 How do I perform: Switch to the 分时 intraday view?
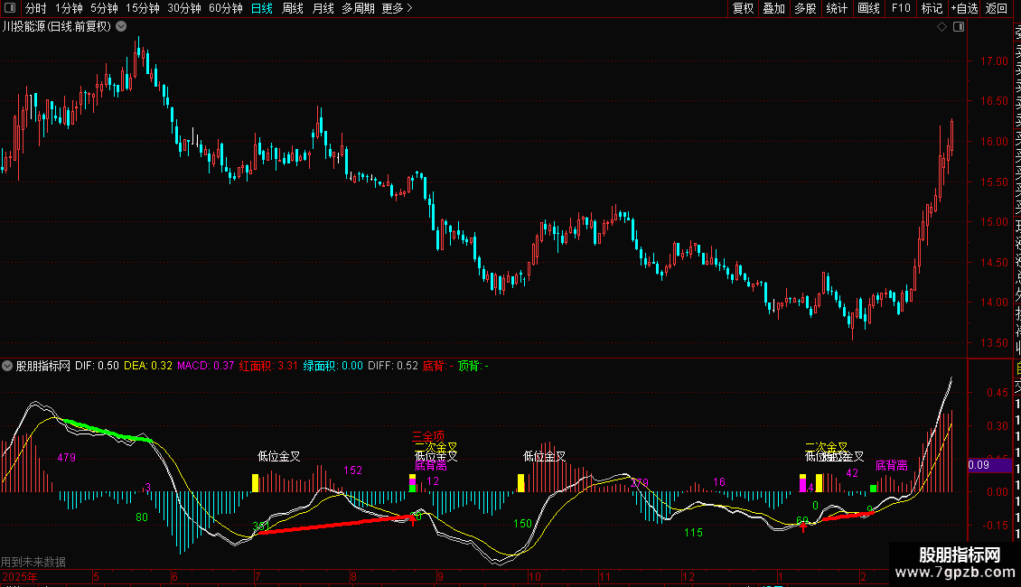click(35, 8)
